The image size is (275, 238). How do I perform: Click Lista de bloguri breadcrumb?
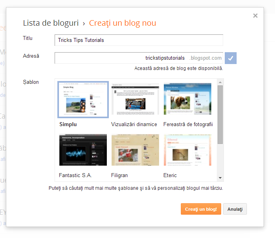pos(51,23)
